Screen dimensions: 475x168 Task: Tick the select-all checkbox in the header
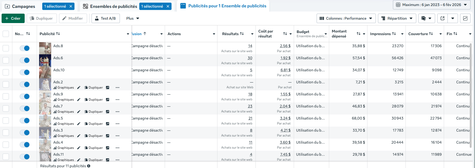pos(6,34)
